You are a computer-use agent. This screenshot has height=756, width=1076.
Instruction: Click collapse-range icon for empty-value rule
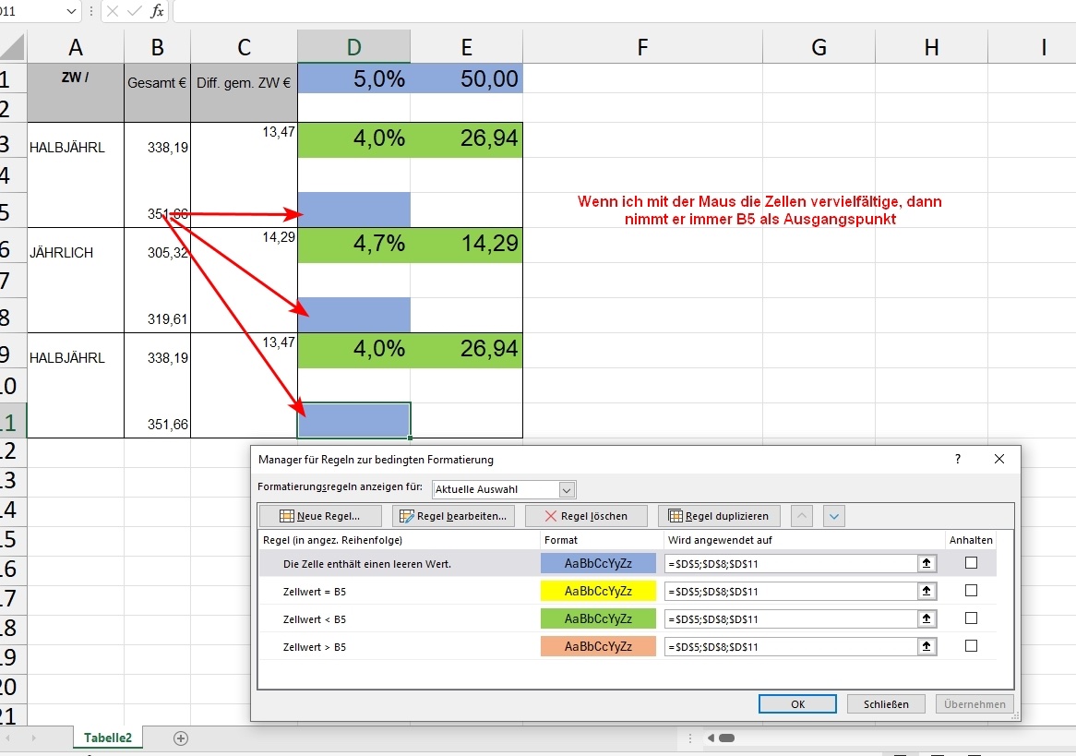coord(927,564)
